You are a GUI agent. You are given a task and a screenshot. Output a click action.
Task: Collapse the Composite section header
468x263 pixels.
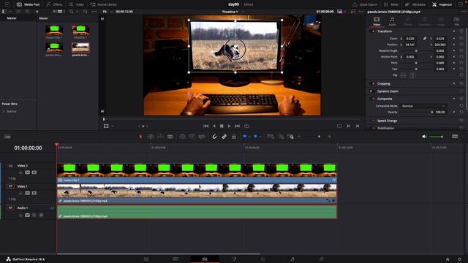[385, 99]
